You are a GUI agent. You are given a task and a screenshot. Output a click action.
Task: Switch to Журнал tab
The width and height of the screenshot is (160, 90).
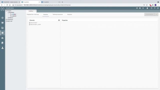(x=69, y=14)
